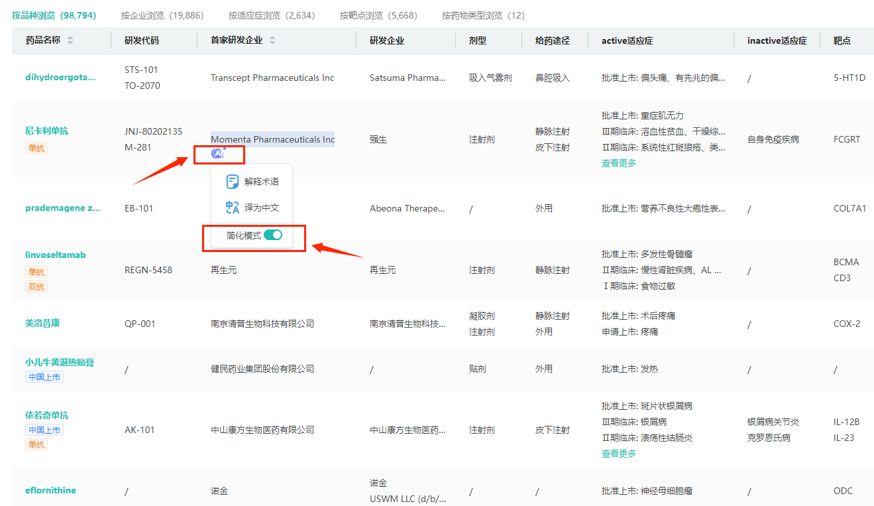The height and width of the screenshot is (506, 874).
Task: Open the 美洛昔康 drug page
Action: (42, 324)
